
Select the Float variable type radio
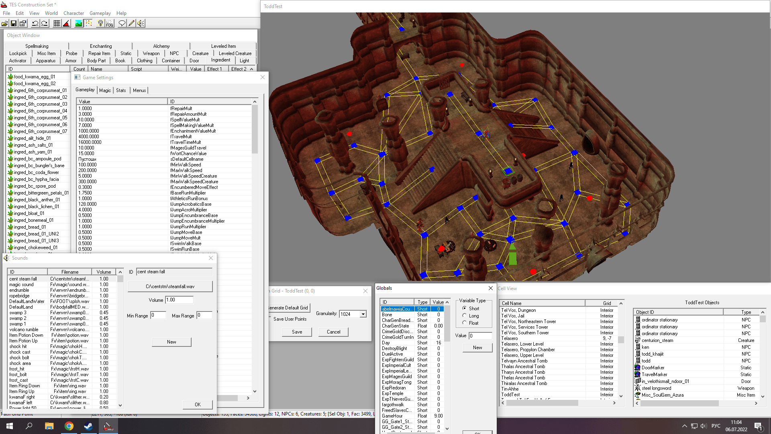465,323
